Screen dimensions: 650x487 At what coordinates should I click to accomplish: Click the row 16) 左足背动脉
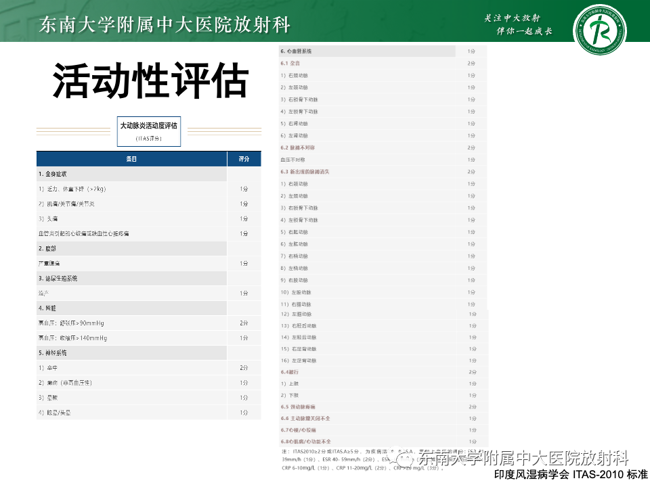click(x=383, y=361)
